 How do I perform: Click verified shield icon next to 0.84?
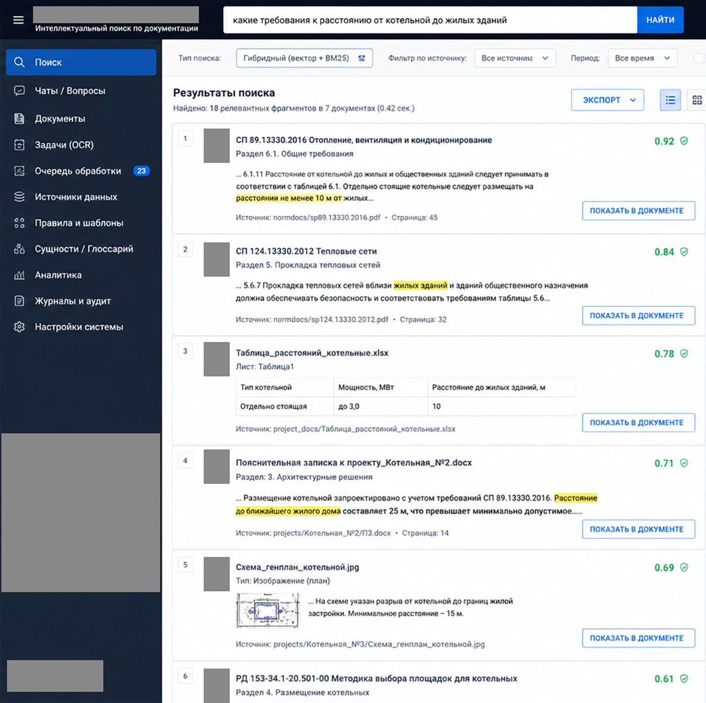[684, 252]
